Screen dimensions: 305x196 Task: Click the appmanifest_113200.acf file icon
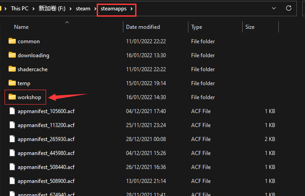click(12, 125)
